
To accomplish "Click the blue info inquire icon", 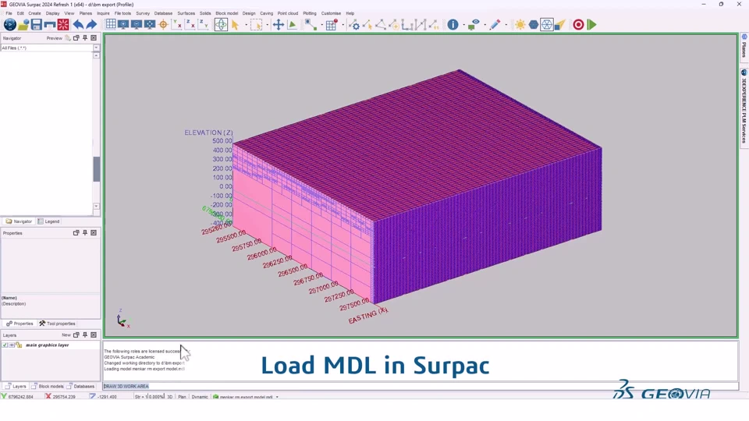I will 453,25.
